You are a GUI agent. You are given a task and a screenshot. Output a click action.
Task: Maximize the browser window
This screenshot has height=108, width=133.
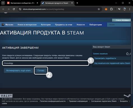[123, 3]
